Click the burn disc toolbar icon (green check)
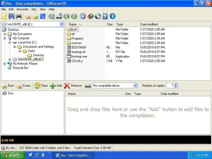The image size is (212, 159). point(35,16)
